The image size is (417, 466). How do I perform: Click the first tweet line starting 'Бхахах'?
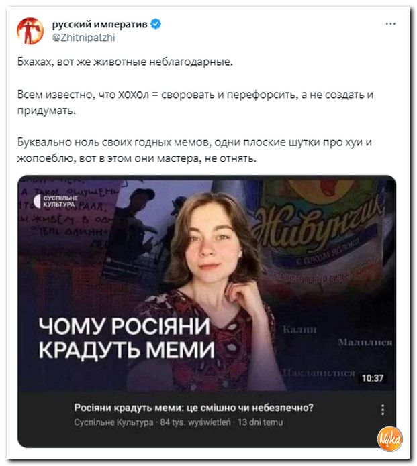click(125, 62)
